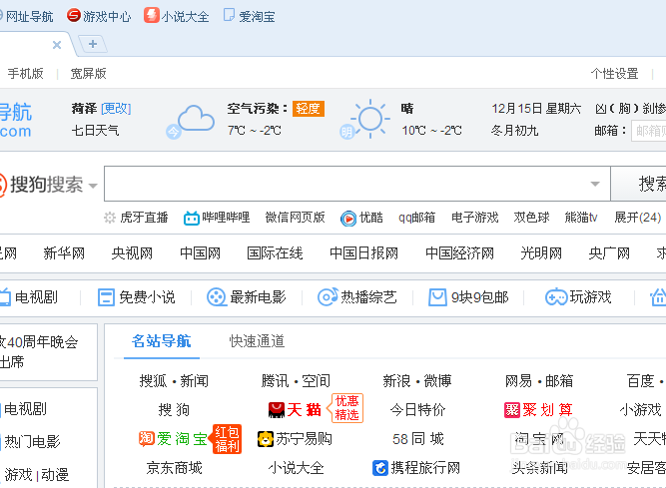Image resolution: width=666 pixels, height=488 pixels.
Task: Open the 中国日报网 link
Action: 364,253
